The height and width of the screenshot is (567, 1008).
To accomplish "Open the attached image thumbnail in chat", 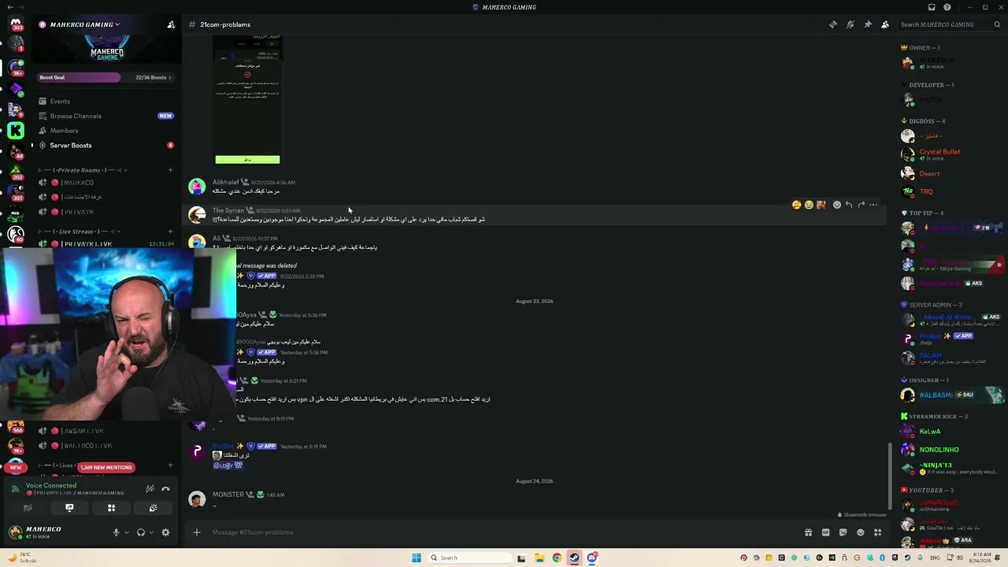I will point(247,99).
